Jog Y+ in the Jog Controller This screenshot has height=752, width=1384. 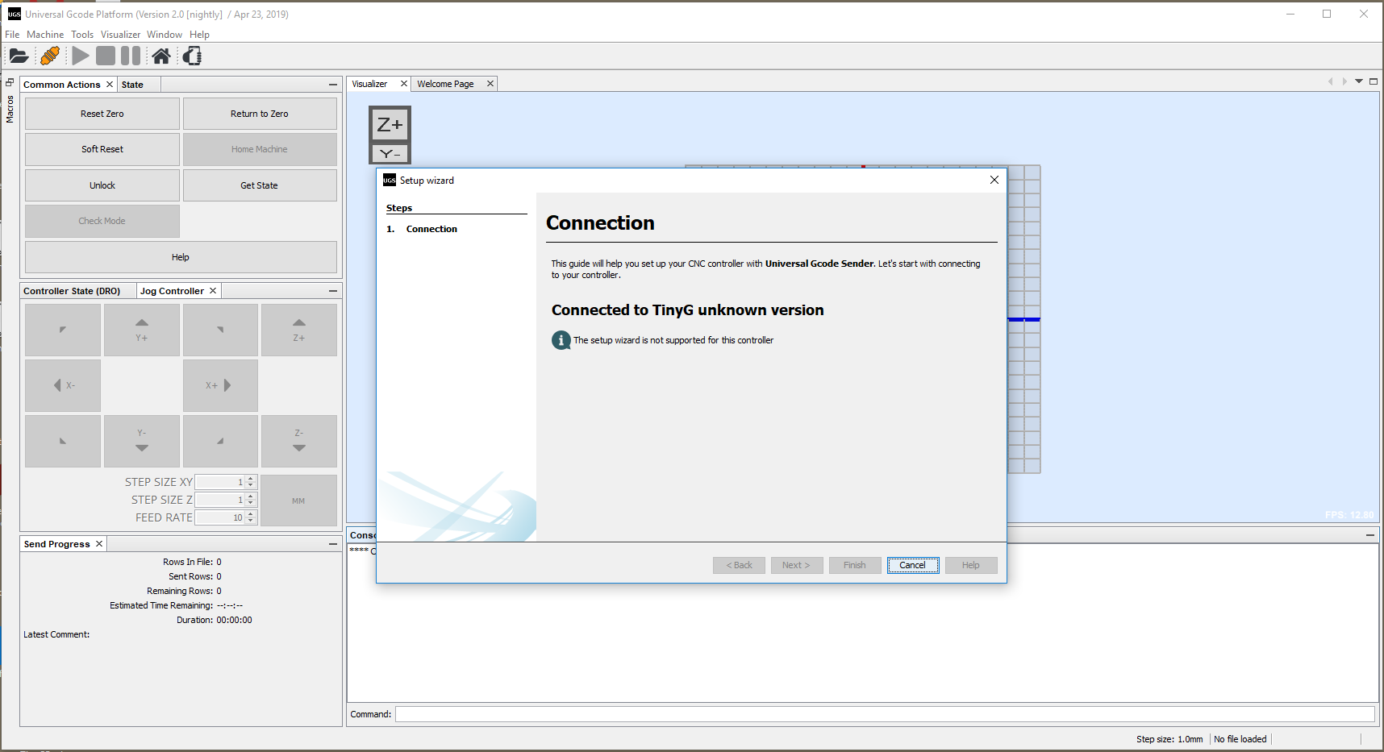pos(142,330)
